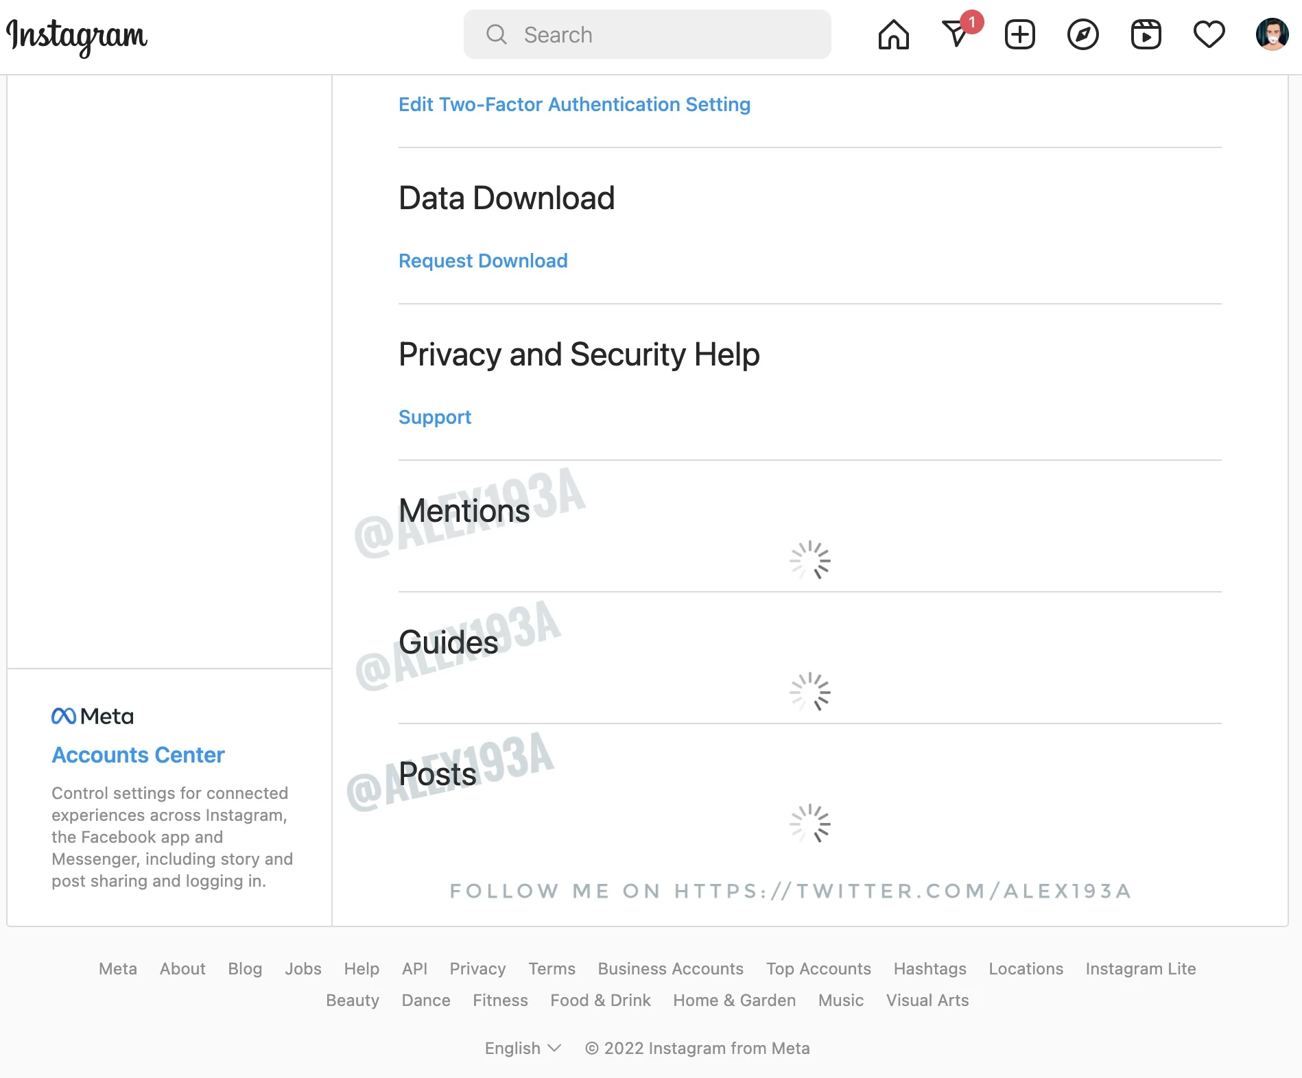This screenshot has width=1302, height=1078.
Task: Click the Guides section heading
Action: [448, 642]
